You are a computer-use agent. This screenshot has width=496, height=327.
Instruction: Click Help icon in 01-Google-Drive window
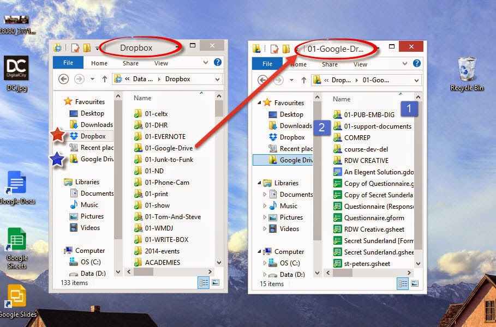(416, 64)
